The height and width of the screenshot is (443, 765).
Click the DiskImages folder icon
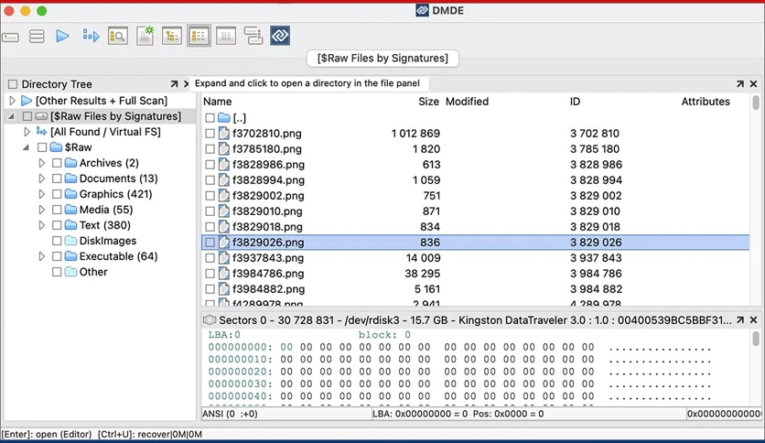coord(71,241)
